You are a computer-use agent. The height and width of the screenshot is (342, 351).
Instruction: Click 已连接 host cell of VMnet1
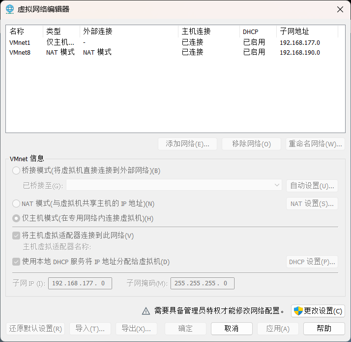click(193, 42)
